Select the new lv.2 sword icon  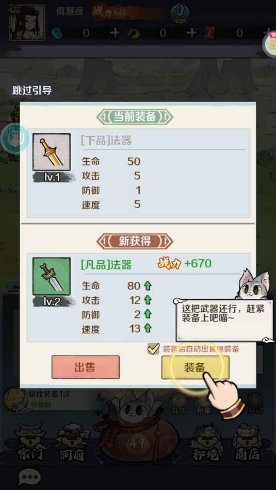coord(52,277)
